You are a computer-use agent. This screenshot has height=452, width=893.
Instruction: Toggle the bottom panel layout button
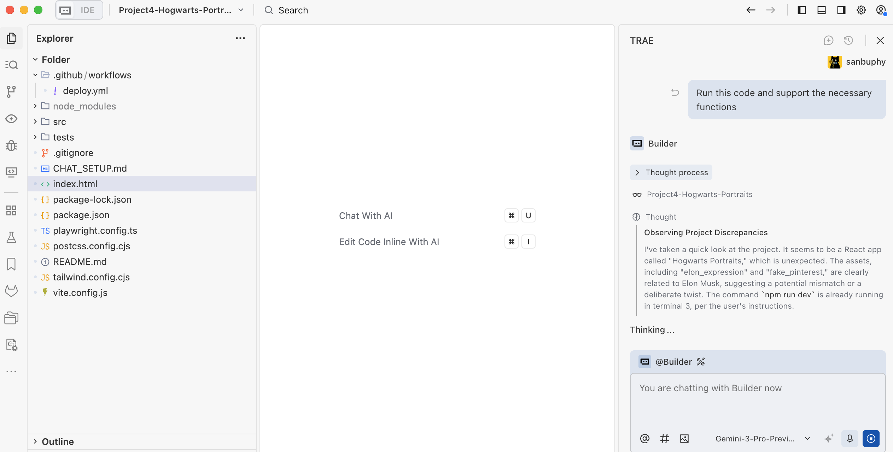click(x=822, y=10)
